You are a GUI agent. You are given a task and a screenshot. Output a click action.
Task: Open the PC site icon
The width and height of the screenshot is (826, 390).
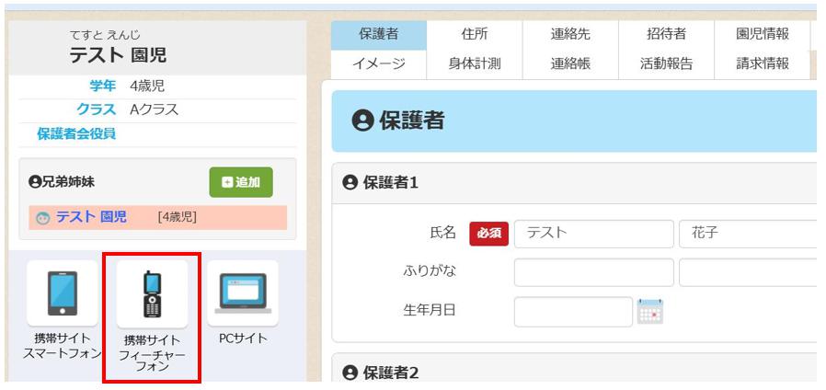coord(242,294)
